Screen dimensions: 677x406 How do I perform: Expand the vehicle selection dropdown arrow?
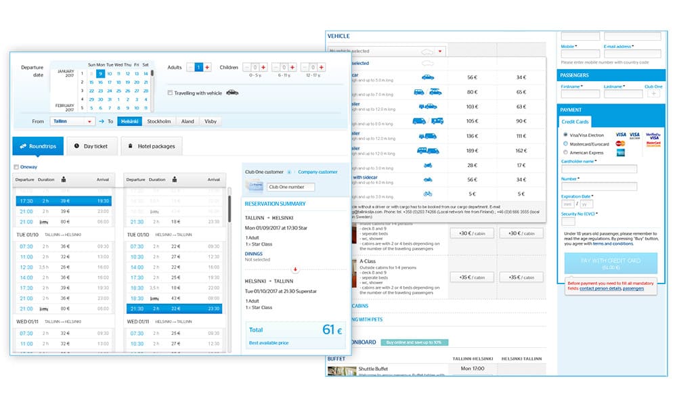point(440,51)
